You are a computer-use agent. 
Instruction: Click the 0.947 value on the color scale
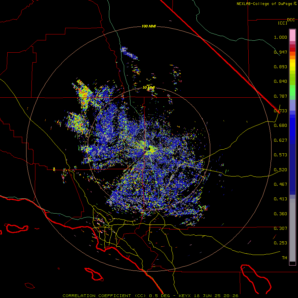pos(280,52)
